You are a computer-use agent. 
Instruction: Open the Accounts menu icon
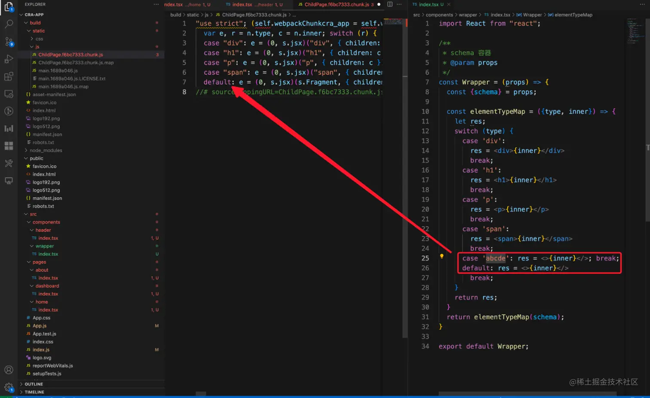[x=9, y=370]
